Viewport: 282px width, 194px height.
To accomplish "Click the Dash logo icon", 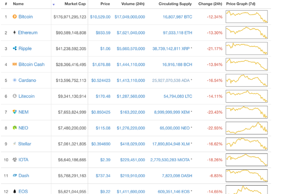I will (x=15, y=175).
